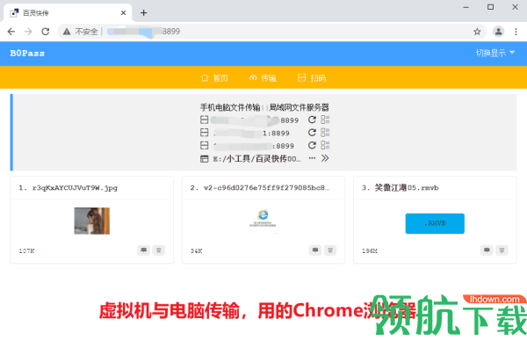Click file name 笑傲江湖05.rmvb

[407, 188]
